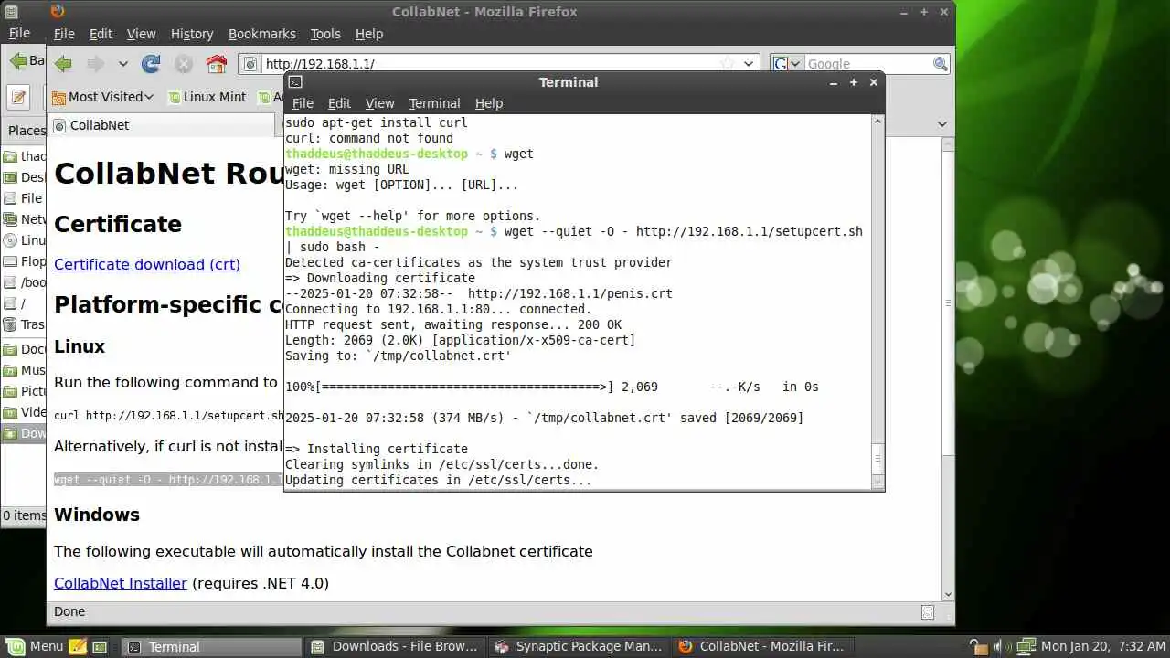This screenshot has width=1170, height=658.
Task: Open Terminal File menu
Action: pos(303,103)
